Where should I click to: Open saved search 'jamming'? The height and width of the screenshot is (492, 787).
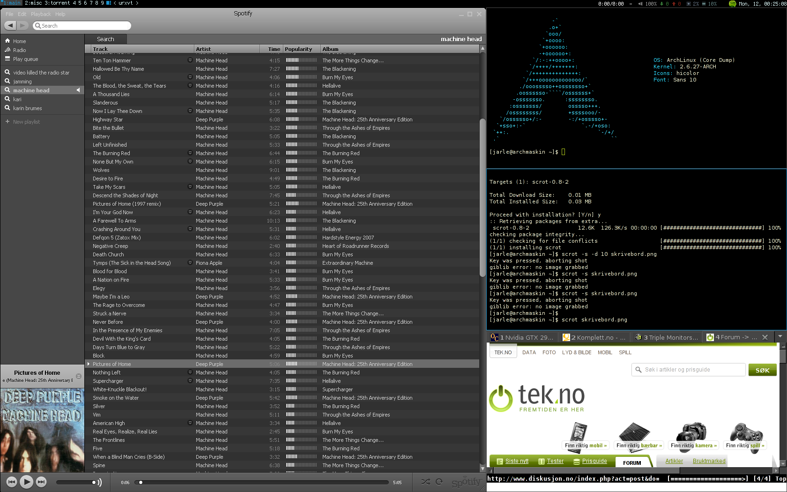(x=22, y=82)
